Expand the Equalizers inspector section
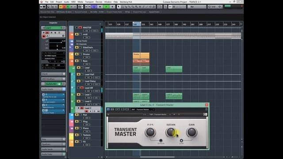 pos(53,144)
